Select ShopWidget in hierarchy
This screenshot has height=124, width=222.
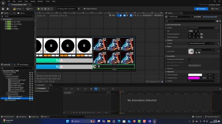point(10,100)
